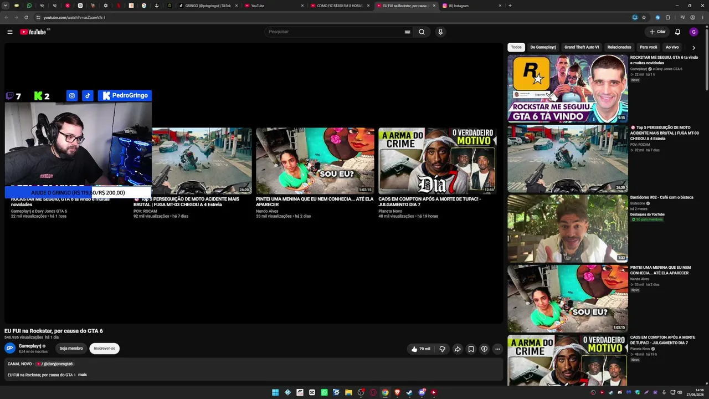Open the tab search dropdown arrow
The image size is (709, 399).
tap(6, 6)
